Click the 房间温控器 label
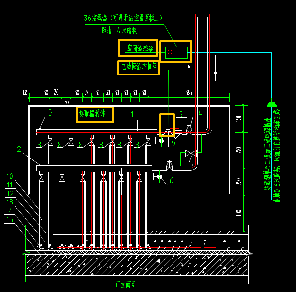Viewport: 296px width, 292px height. pyautogui.click(x=140, y=48)
